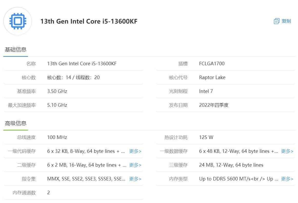Click the 名称 value Core i5-13600KF

click(82, 64)
